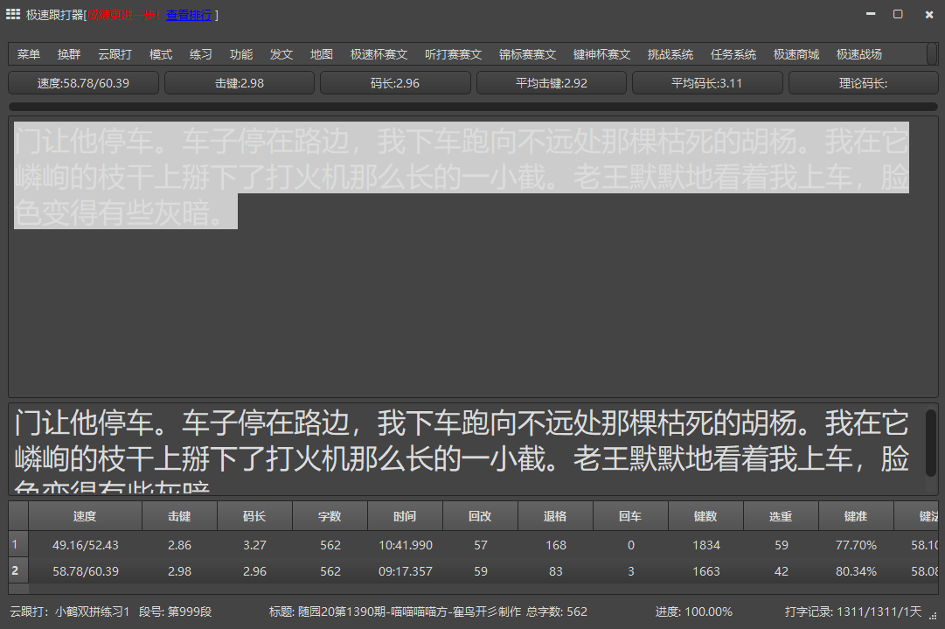Click the 键准 column header
Image resolution: width=945 pixels, height=629 pixels.
856,516
